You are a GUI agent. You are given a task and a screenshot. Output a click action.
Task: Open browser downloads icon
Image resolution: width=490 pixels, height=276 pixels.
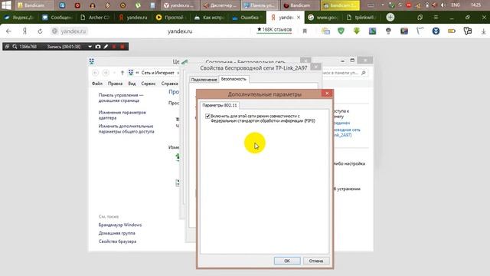[x=483, y=31]
